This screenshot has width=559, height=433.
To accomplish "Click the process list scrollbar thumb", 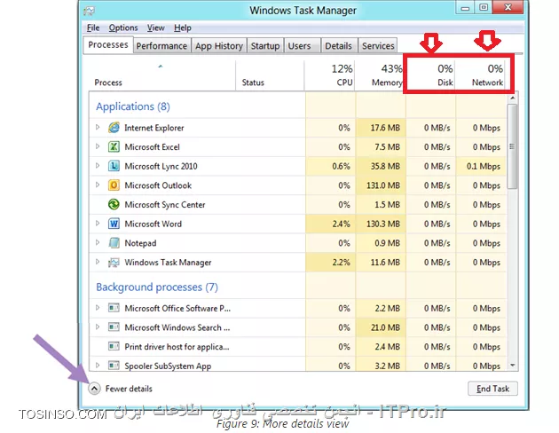I will click(512, 146).
